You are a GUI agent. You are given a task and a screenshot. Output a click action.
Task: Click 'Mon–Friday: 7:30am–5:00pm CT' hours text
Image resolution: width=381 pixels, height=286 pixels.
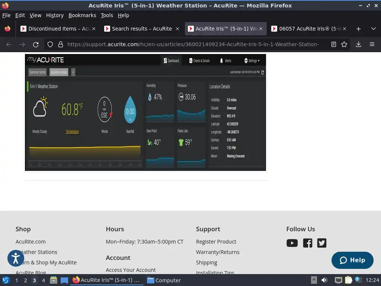[145, 242]
